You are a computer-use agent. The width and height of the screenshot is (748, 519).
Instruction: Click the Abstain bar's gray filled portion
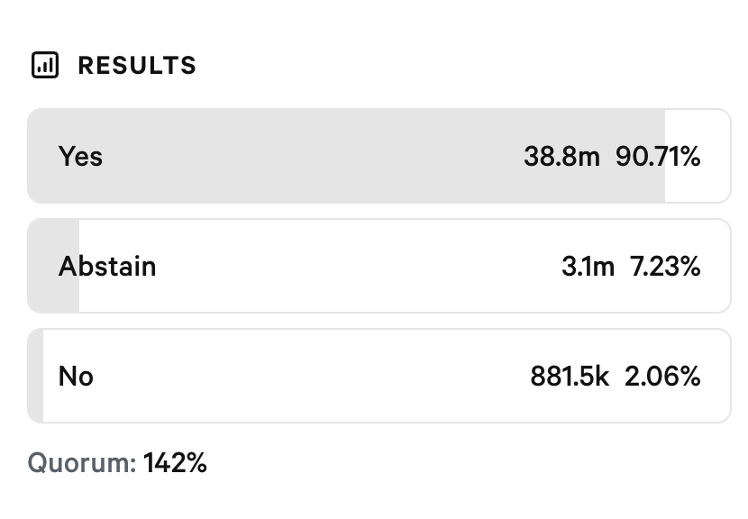click(53, 266)
